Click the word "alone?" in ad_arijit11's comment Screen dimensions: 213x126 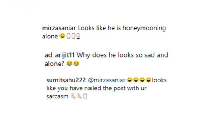[54, 64]
